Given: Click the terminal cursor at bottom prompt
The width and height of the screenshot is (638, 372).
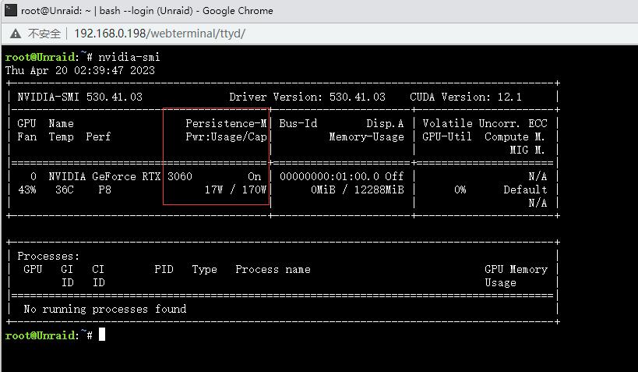Looking at the screenshot, I should (x=102, y=335).
